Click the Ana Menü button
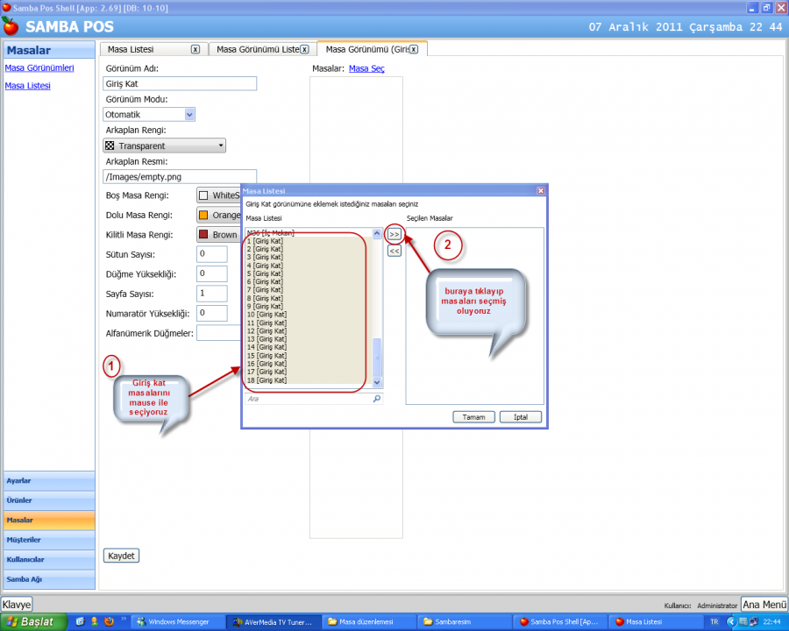The width and height of the screenshot is (789, 631). 764,605
